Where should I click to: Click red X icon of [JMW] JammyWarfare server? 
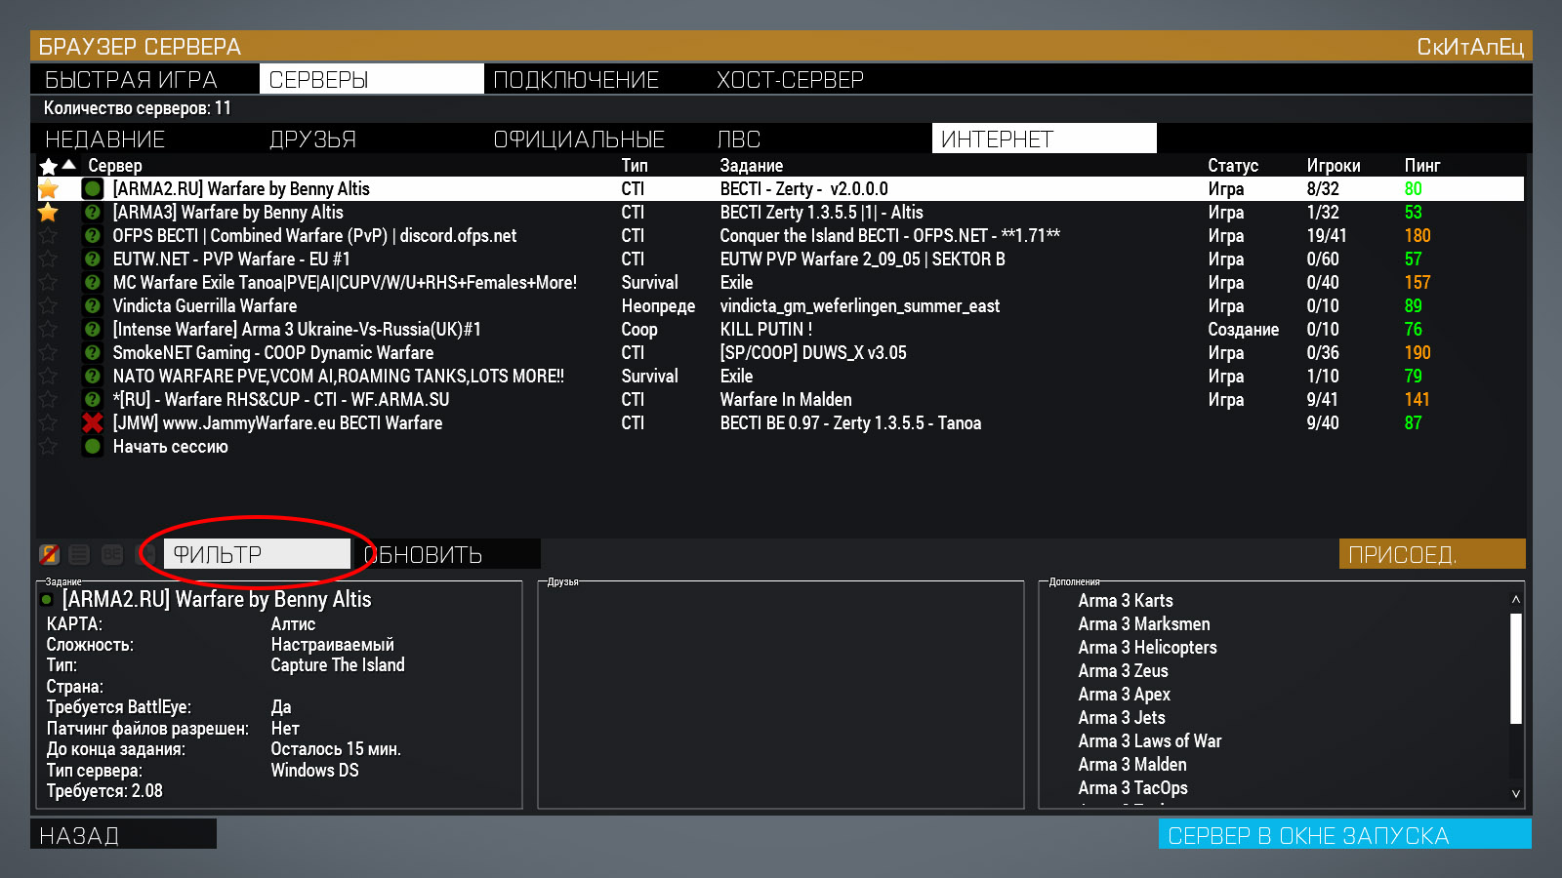point(93,422)
